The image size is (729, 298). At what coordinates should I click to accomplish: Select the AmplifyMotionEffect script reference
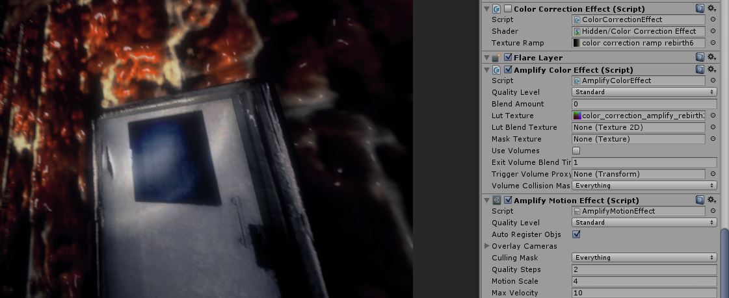[639, 211]
